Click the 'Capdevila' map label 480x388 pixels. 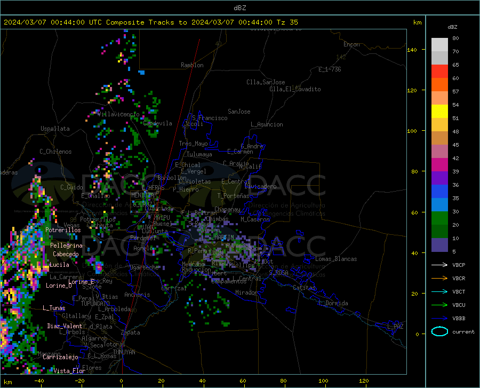point(158,123)
